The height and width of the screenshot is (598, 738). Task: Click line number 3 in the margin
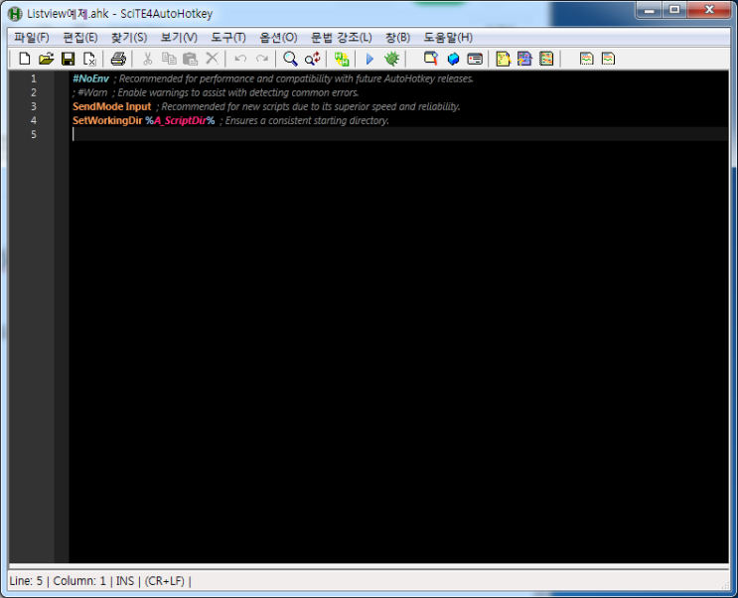click(34, 106)
